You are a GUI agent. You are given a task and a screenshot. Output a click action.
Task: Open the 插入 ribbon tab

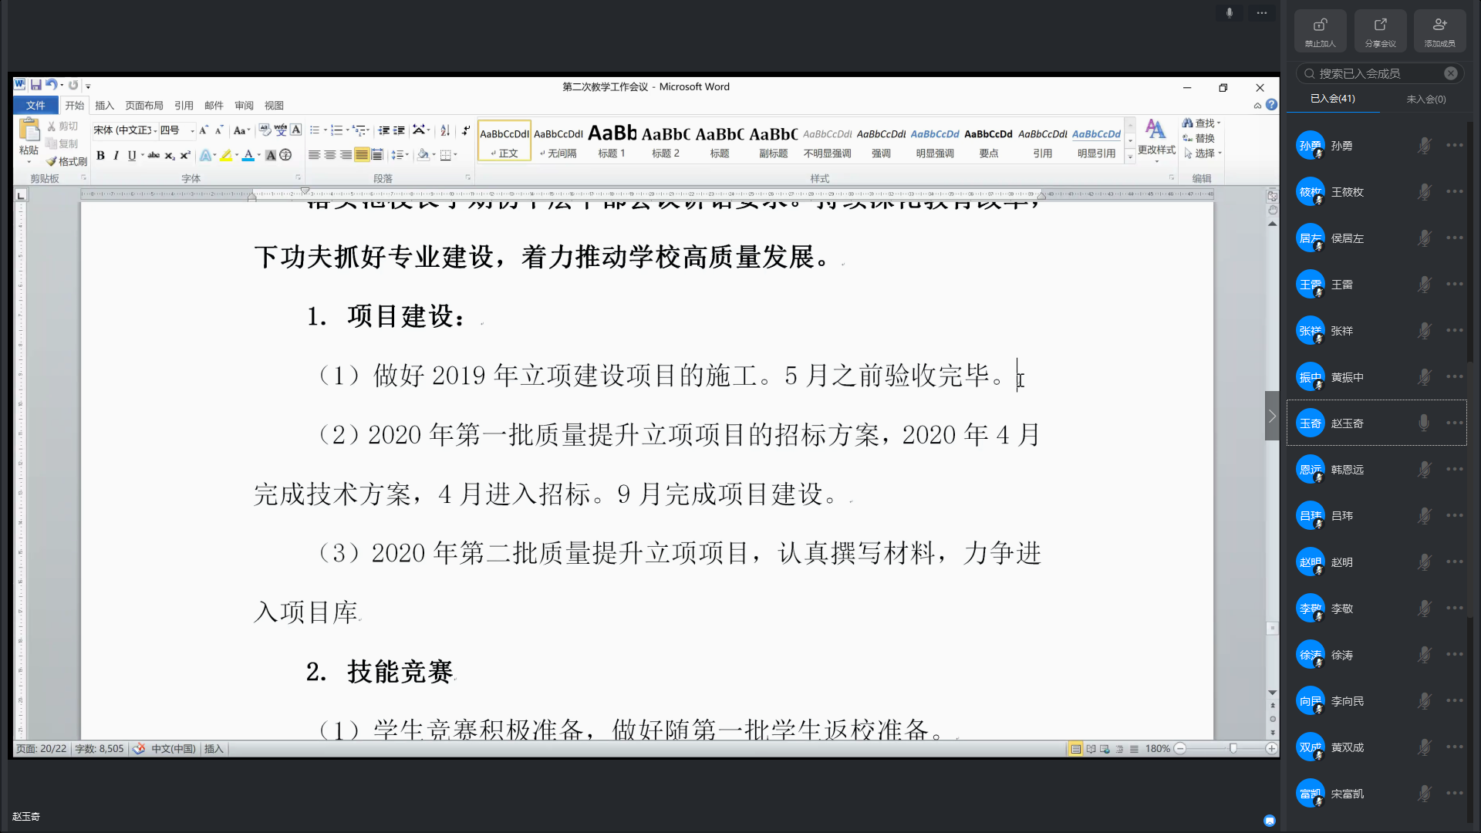point(104,106)
